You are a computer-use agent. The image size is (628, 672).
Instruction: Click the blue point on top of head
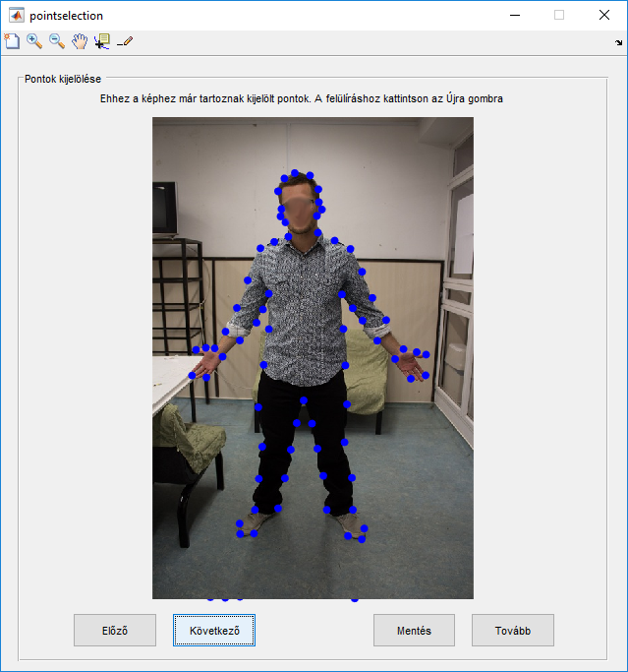[298, 171]
